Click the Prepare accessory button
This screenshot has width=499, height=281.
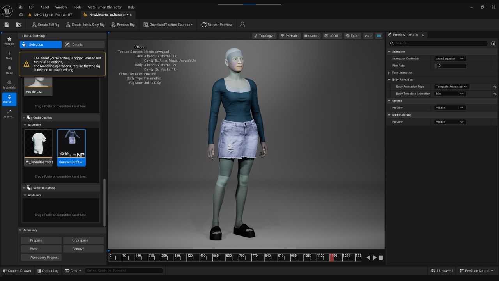pyautogui.click(x=41, y=240)
